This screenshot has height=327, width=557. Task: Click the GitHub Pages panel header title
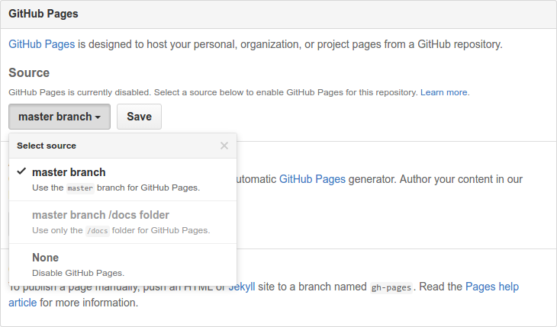[43, 14]
